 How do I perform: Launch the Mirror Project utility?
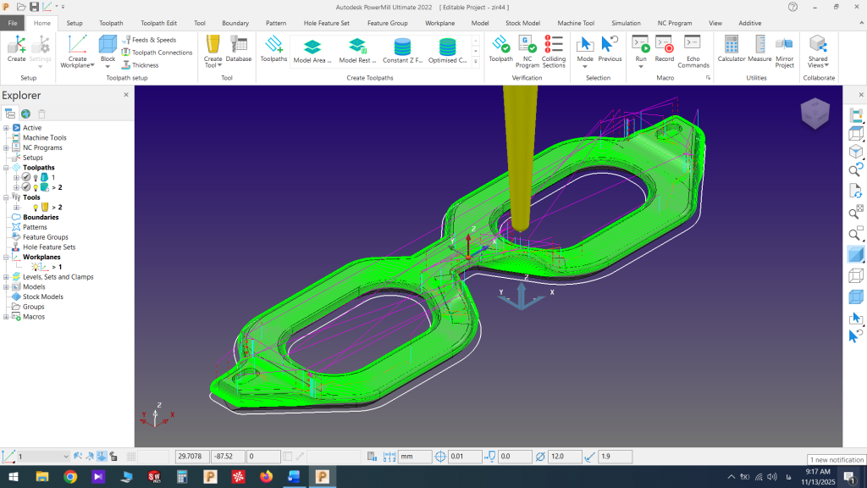coord(784,52)
